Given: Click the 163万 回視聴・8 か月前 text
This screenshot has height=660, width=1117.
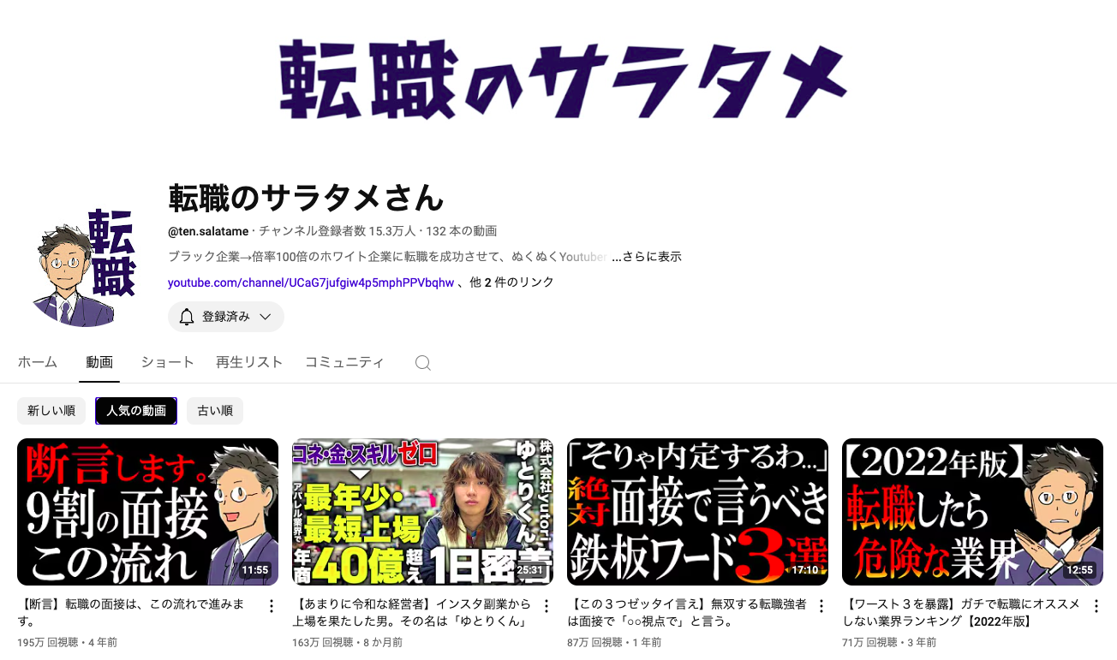Looking at the screenshot, I should pyautogui.click(x=347, y=642).
